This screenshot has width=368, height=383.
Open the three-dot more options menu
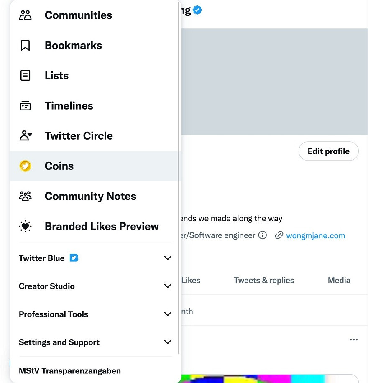tap(354, 340)
